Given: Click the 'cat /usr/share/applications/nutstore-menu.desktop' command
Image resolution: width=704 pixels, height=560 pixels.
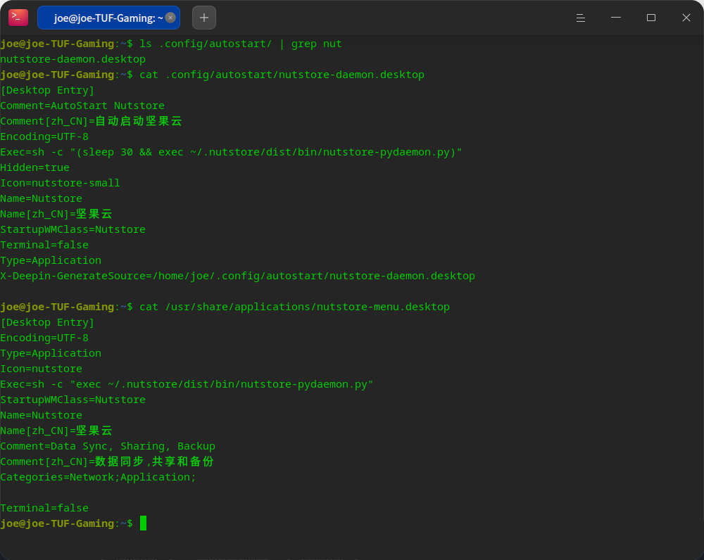Looking at the screenshot, I should click(x=294, y=307).
